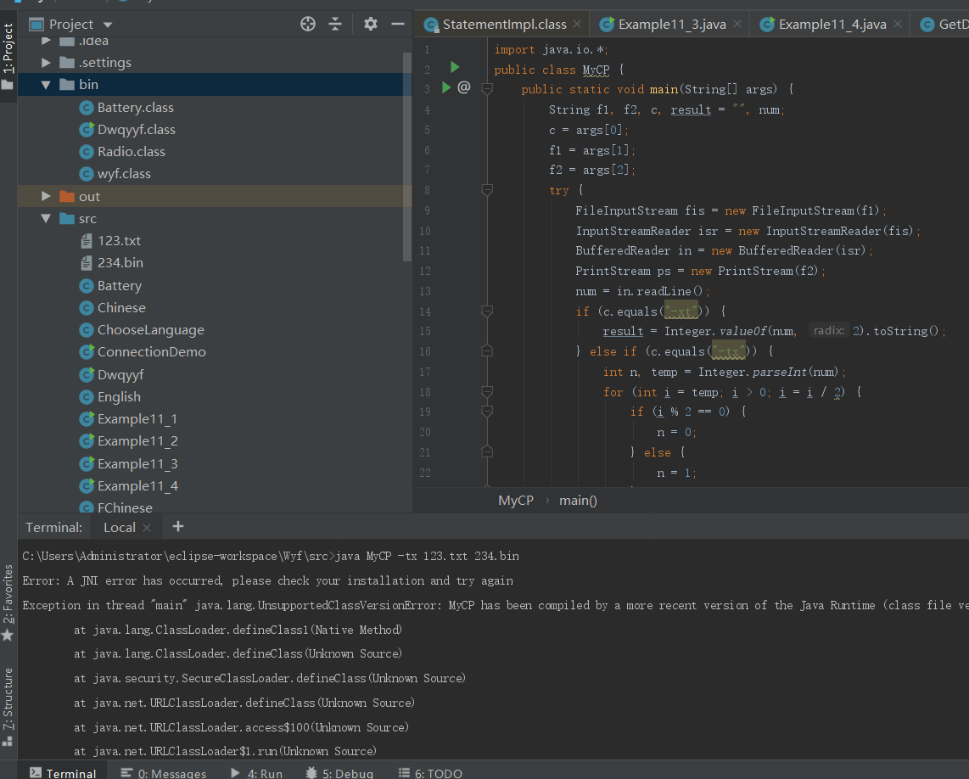
Task: Click the collapse all icon in Project panel
Action: tap(335, 24)
